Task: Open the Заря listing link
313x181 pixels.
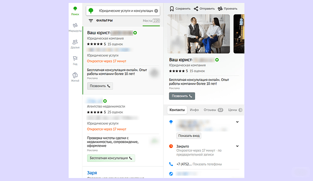Action: click(x=92, y=173)
